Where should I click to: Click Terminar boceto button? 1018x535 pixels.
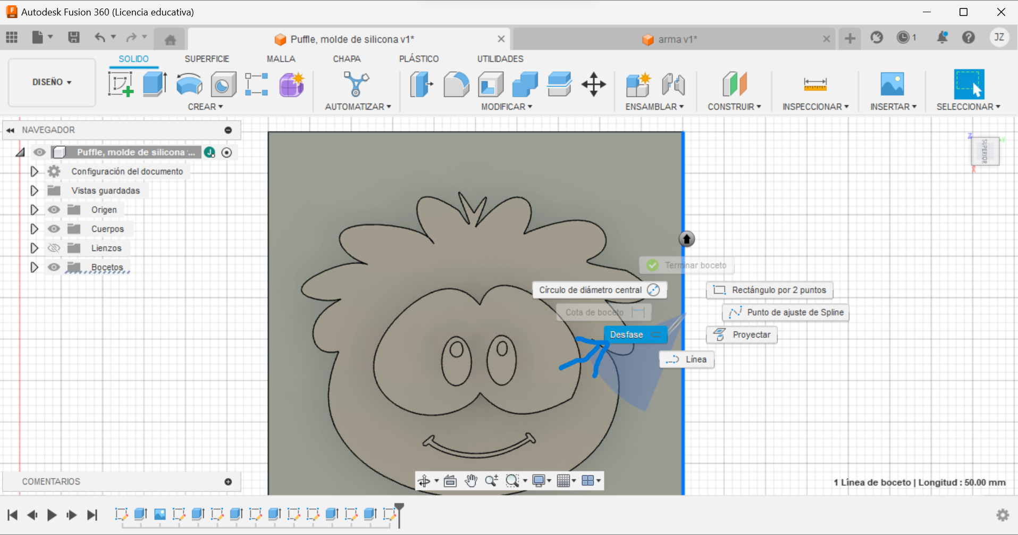click(687, 265)
